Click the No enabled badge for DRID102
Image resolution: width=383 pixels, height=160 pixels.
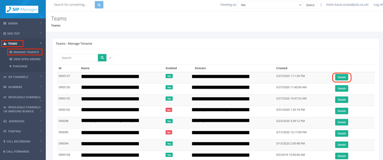pos(169,110)
